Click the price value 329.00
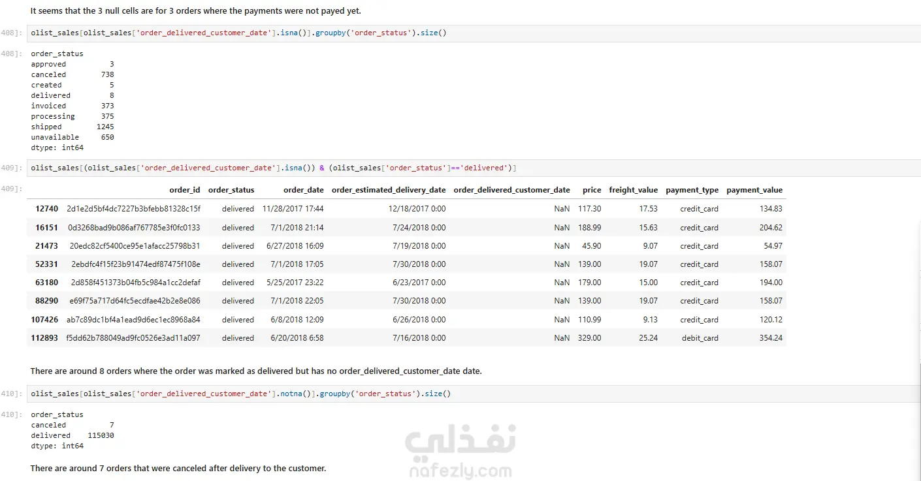The width and height of the screenshot is (921, 481). pos(589,337)
